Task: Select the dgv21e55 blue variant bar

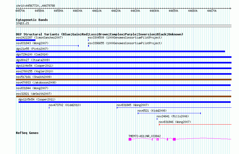Action: coord(120,51)
